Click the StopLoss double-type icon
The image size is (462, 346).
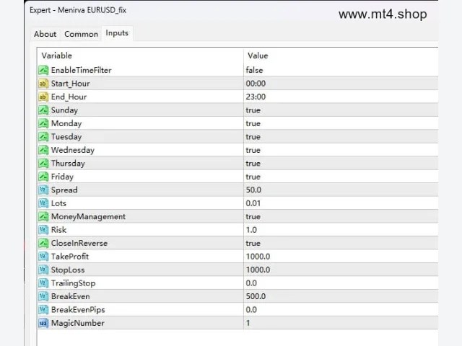click(x=43, y=270)
